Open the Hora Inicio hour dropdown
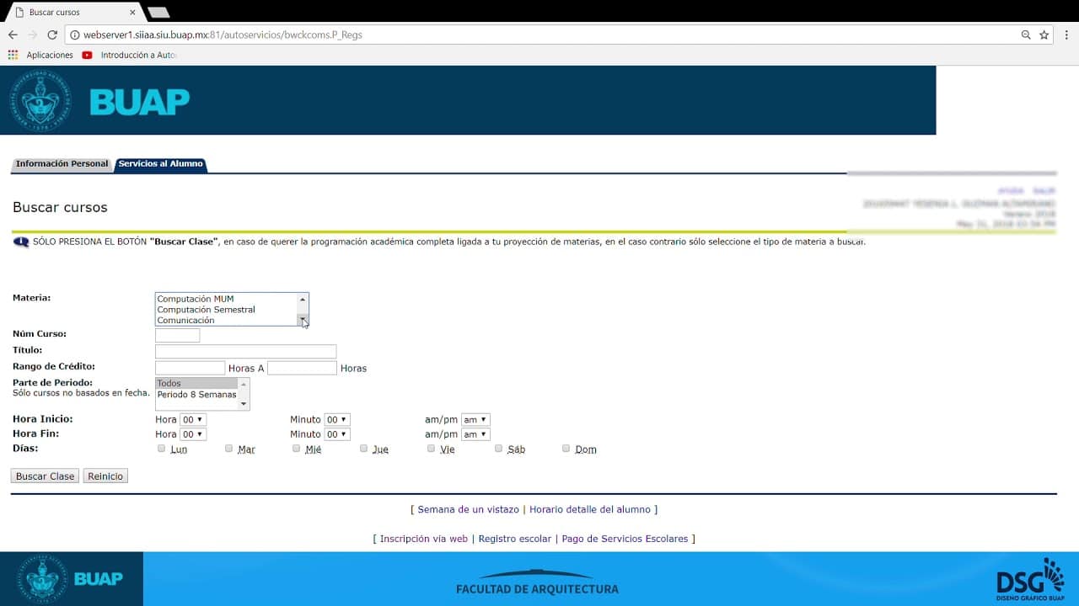The width and height of the screenshot is (1079, 606). click(192, 419)
